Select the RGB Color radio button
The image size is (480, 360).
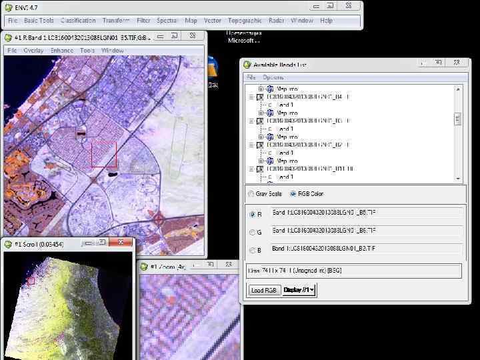293,194
